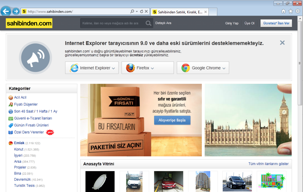Open the 1 Ay link
The height and width of the screenshot is (192, 303).
(54, 111)
